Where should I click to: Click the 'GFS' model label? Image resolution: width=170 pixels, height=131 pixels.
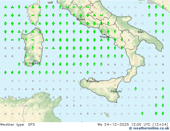[31, 125]
